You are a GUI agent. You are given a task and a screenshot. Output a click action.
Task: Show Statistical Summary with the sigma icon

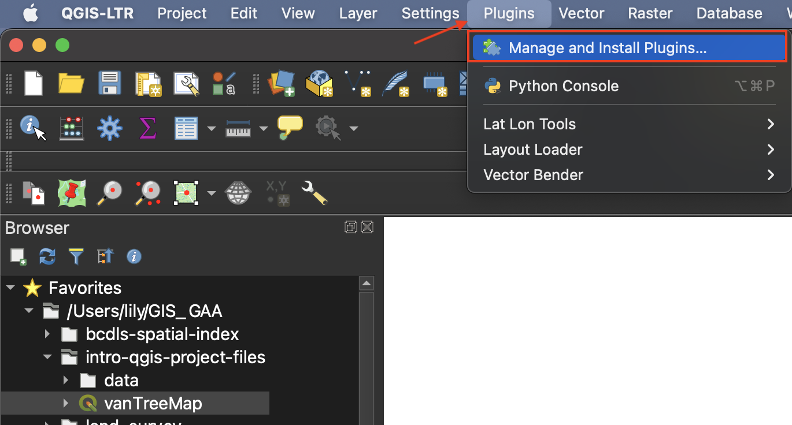coord(148,128)
